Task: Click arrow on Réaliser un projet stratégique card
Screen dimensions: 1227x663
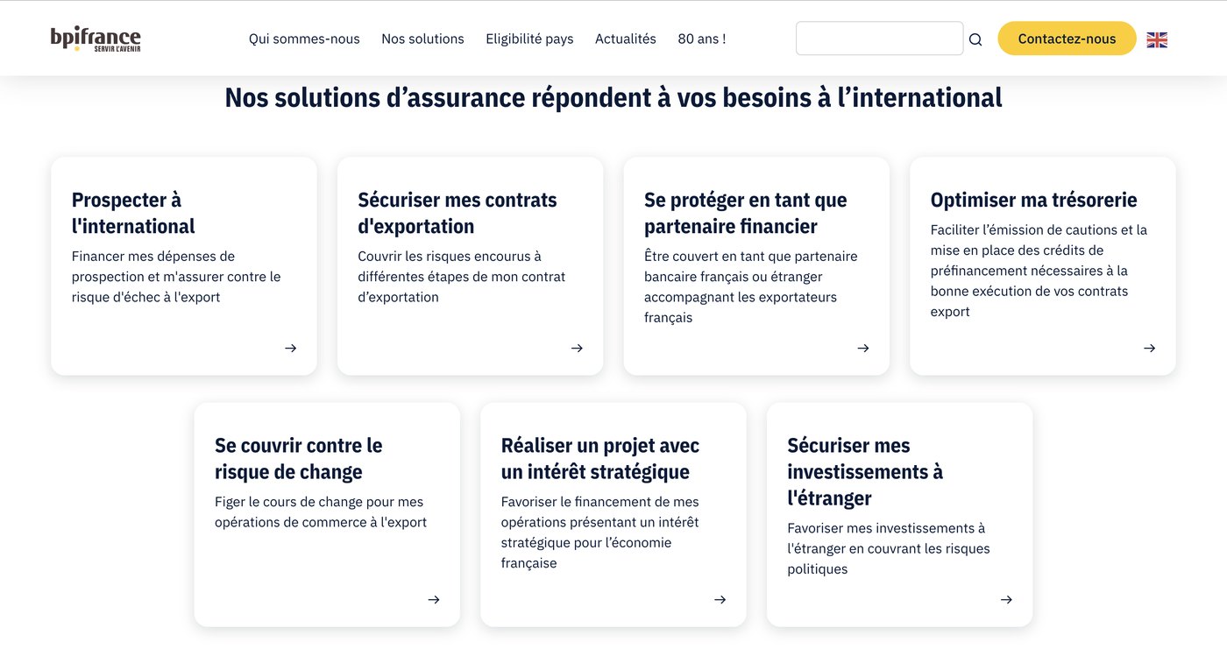Action: pyautogui.click(x=720, y=600)
